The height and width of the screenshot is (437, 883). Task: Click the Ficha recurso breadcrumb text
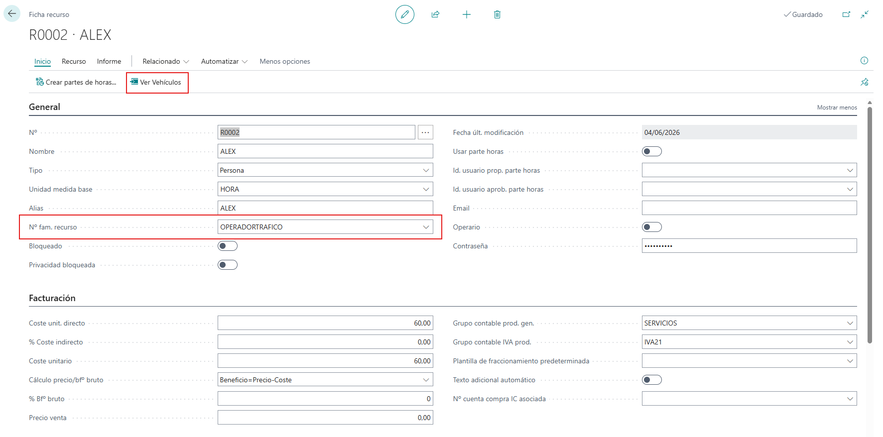coord(49,14)
